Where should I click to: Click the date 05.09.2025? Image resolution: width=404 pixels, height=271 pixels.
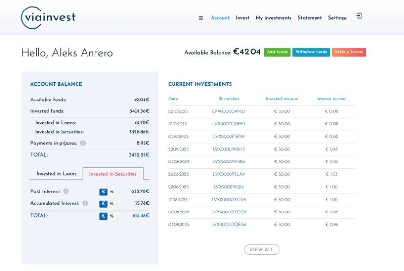pos(179,162)
